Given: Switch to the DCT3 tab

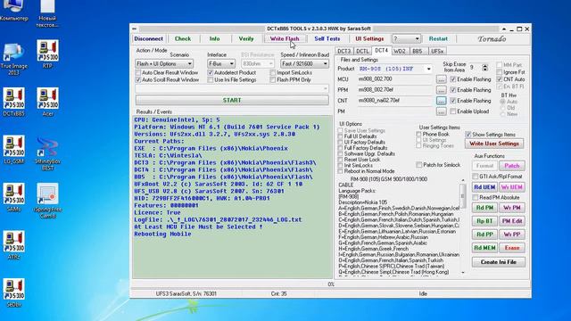Looking at the screenshot, I should tap(343, 52).
